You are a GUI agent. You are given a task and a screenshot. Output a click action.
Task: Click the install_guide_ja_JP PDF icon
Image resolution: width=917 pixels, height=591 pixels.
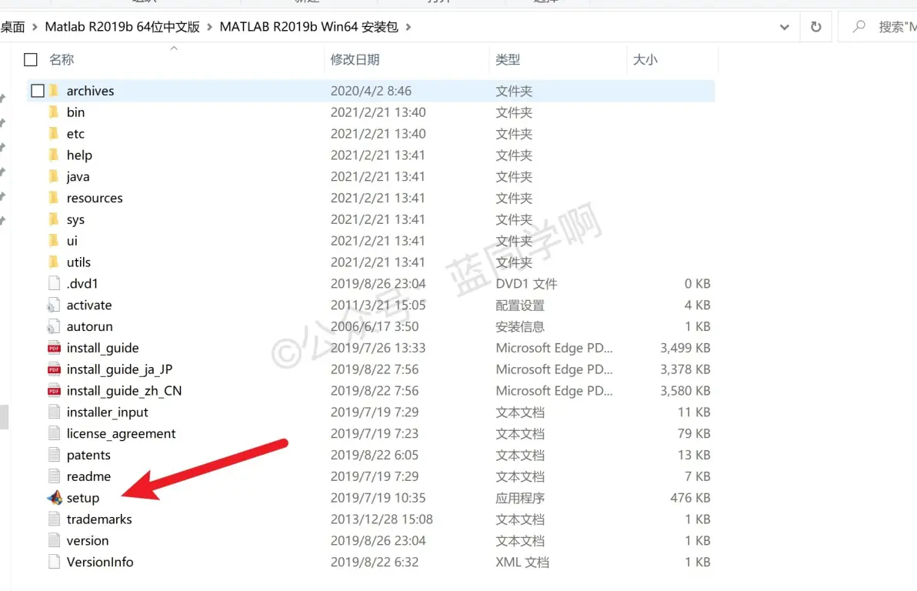point(54,369)
